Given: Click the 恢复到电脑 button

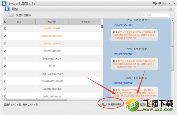Looking at the screenshot, I should tap(112, 104).
